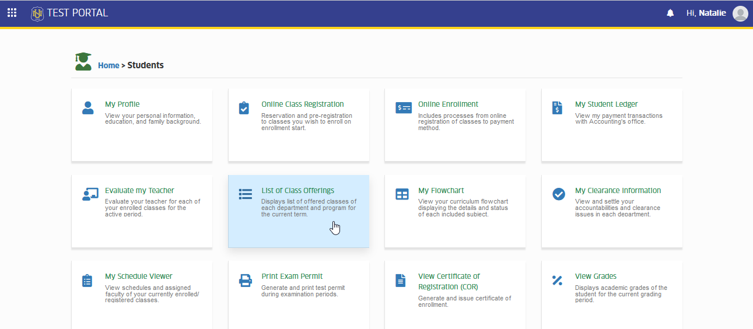Open the View Certificate of Registration (COR) title
The width and height of the screenshot is (753, 329).
pos(449,281)
